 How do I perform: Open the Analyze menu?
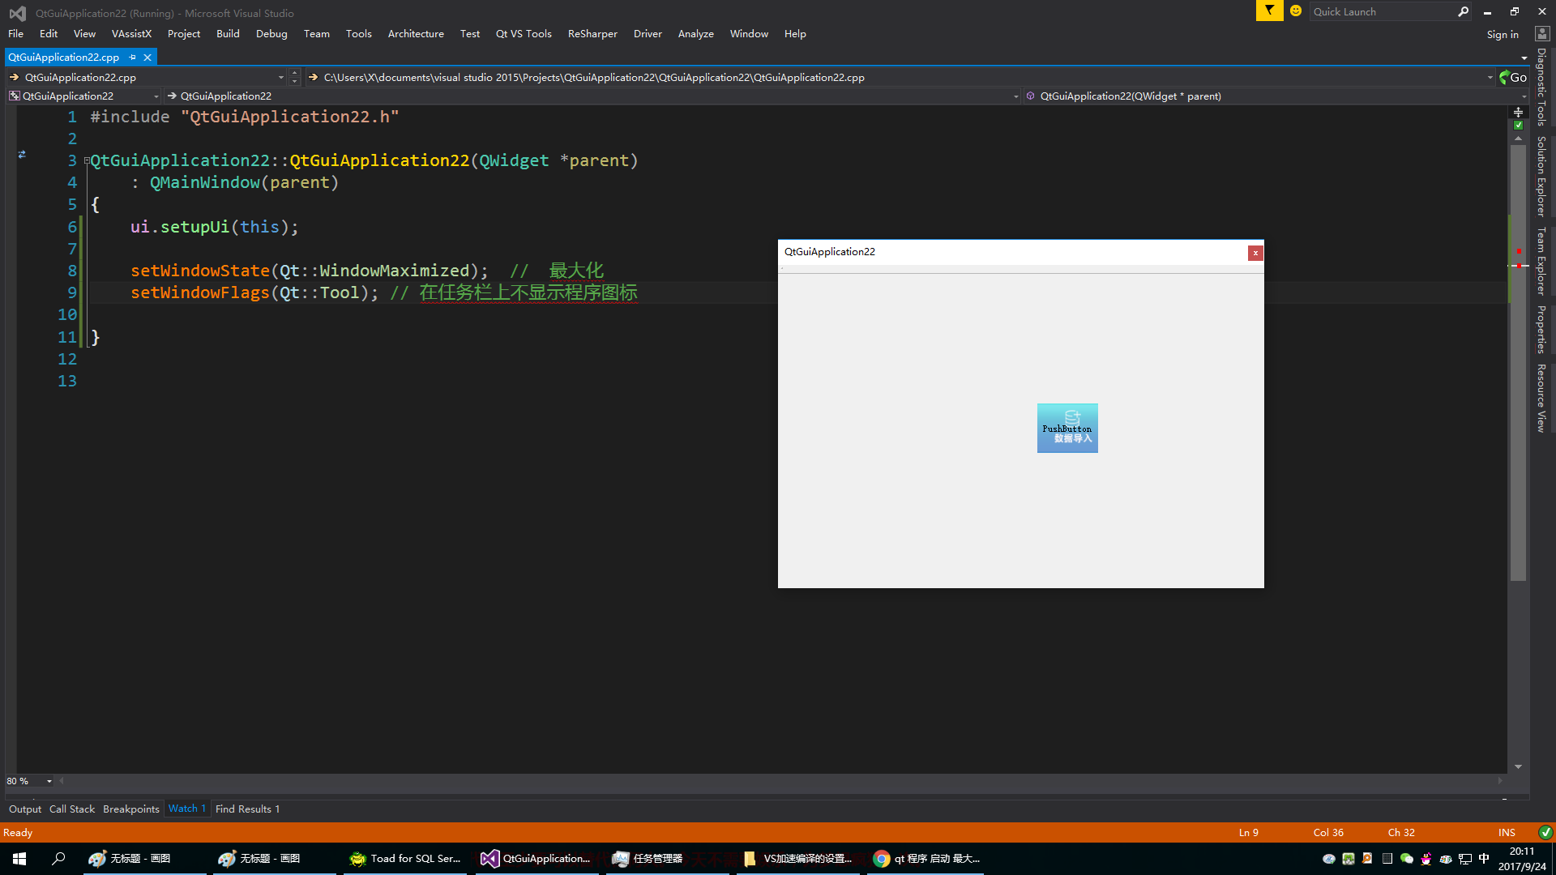[x=695, y=34]
